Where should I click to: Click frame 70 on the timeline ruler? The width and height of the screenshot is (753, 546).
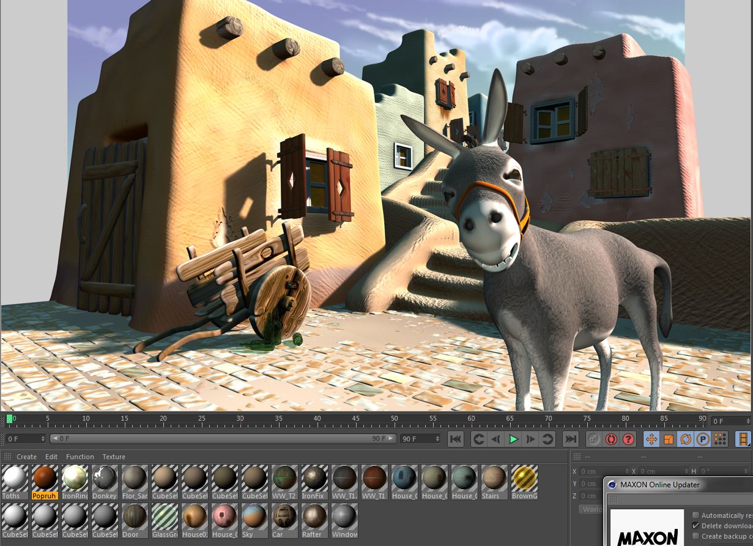[x=548, y=419]
